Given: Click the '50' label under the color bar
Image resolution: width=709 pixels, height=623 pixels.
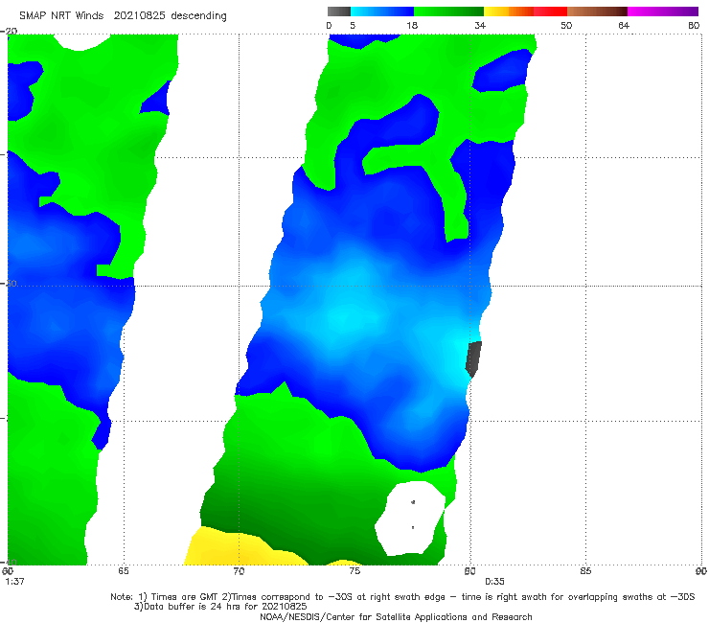Looking at the screenshot, I should [x=566, y=26].
